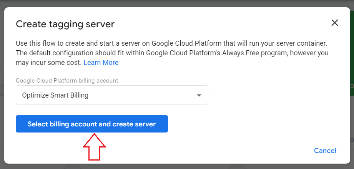Image resolution: width=354 pixels, height=169 pixels.
Task: Click the red arrow's shaft below the button
Action: pyautogui.click(x=94, y=154)
